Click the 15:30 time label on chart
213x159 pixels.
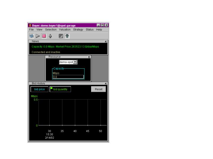[x=49, y=135]
